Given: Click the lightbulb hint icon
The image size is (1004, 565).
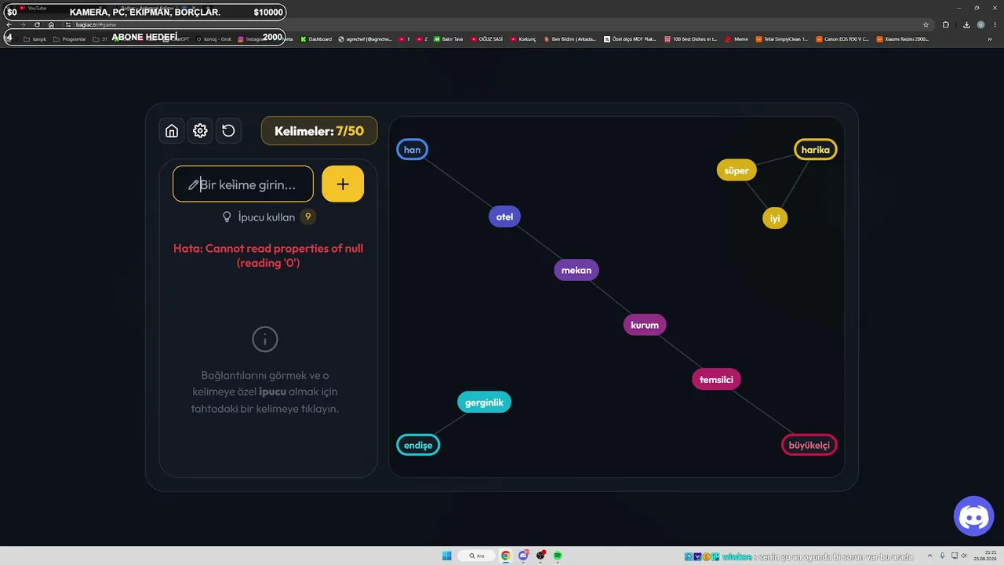Looking at the screenshot, I should (x=227, y=217).
